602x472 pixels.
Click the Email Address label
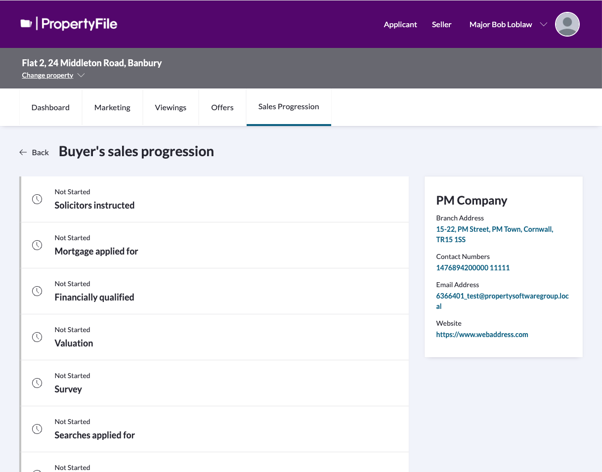click(x=457, y=285)
